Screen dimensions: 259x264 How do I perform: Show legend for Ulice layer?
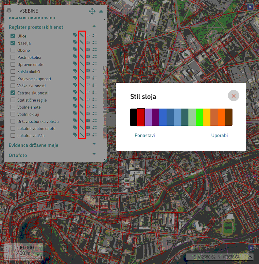[94, 35]
